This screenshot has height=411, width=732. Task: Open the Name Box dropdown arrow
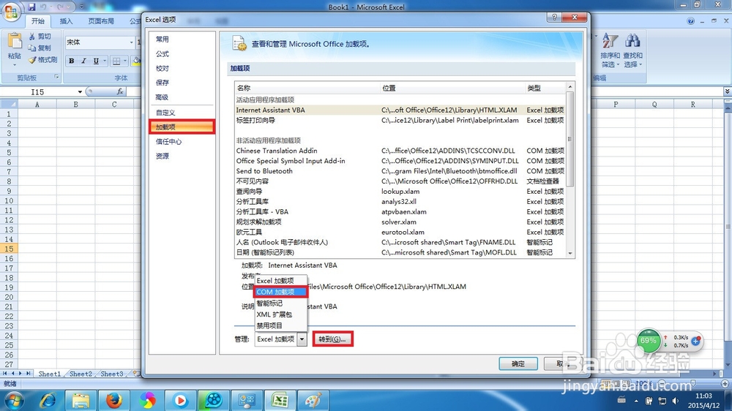(80, 92)
